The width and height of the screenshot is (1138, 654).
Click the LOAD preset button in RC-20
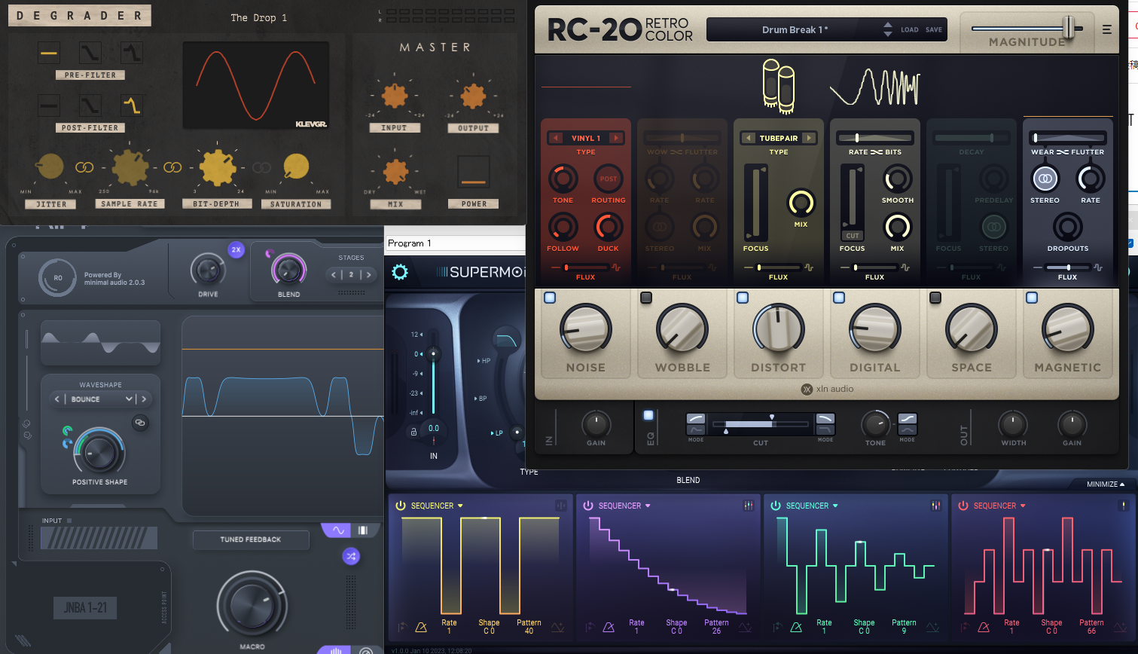pos(910,30)
